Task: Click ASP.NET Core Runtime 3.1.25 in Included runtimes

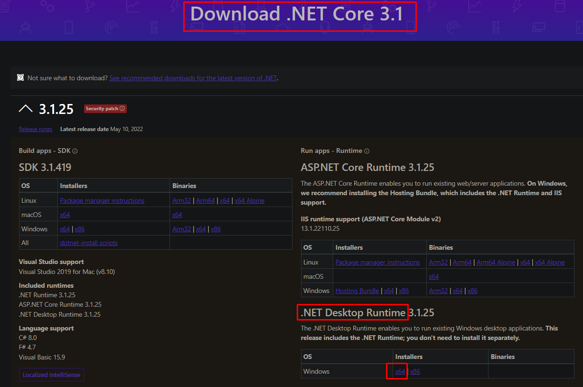Action: pos(60,304)
